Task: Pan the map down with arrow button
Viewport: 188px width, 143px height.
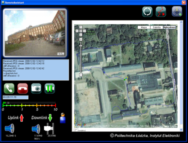Action: click(x=81, y=35)
